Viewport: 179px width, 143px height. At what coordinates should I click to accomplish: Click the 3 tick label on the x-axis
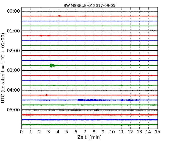pyautogui.click(x=49, y=132)
